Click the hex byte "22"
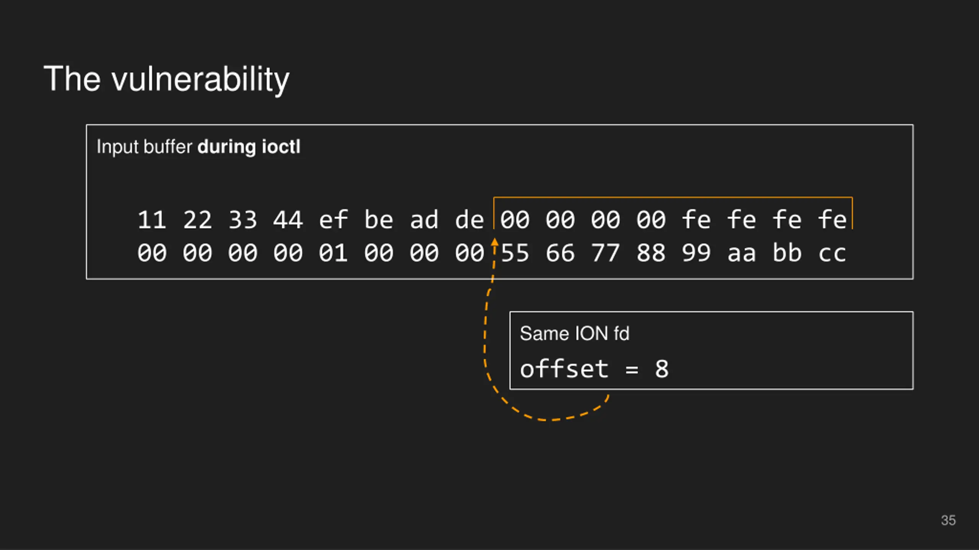This screenshot has width=979, height=550. pos(197,220)
